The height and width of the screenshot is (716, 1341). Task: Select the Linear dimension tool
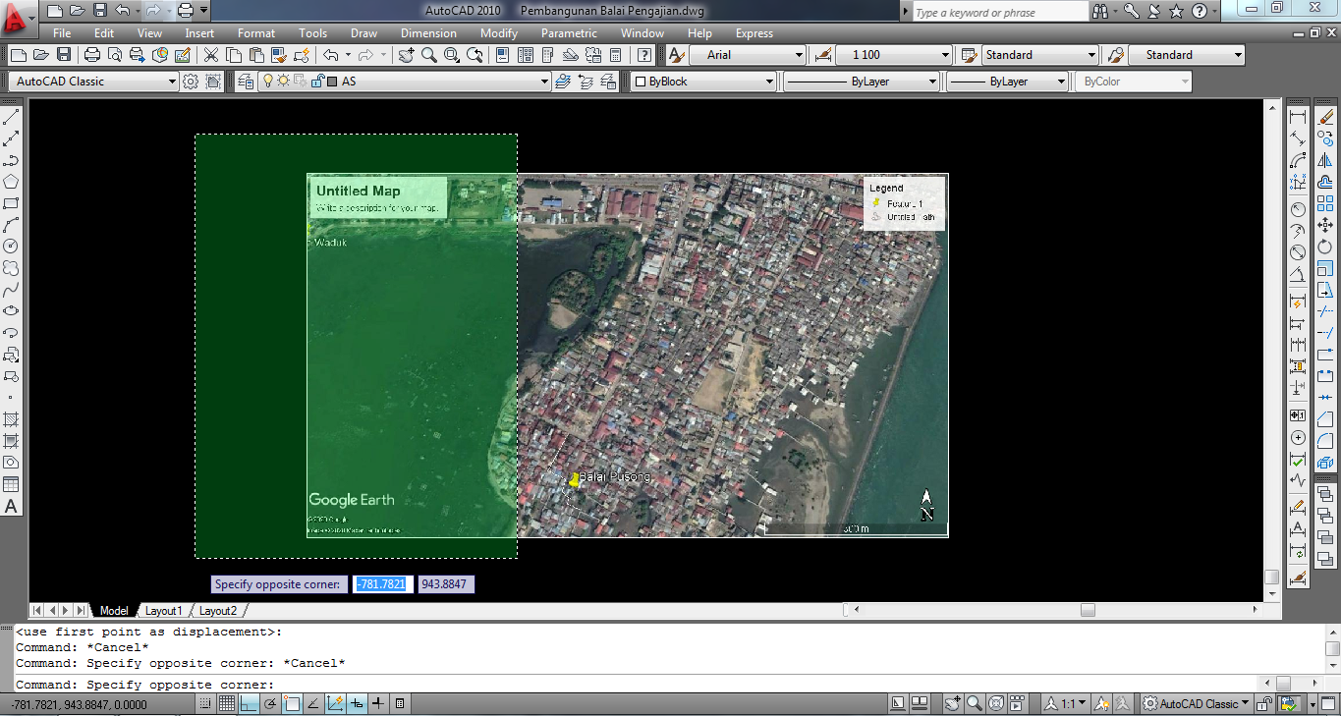pos(1298,118)
